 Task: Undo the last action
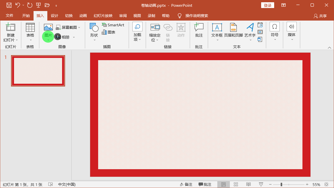click(18, 5)
